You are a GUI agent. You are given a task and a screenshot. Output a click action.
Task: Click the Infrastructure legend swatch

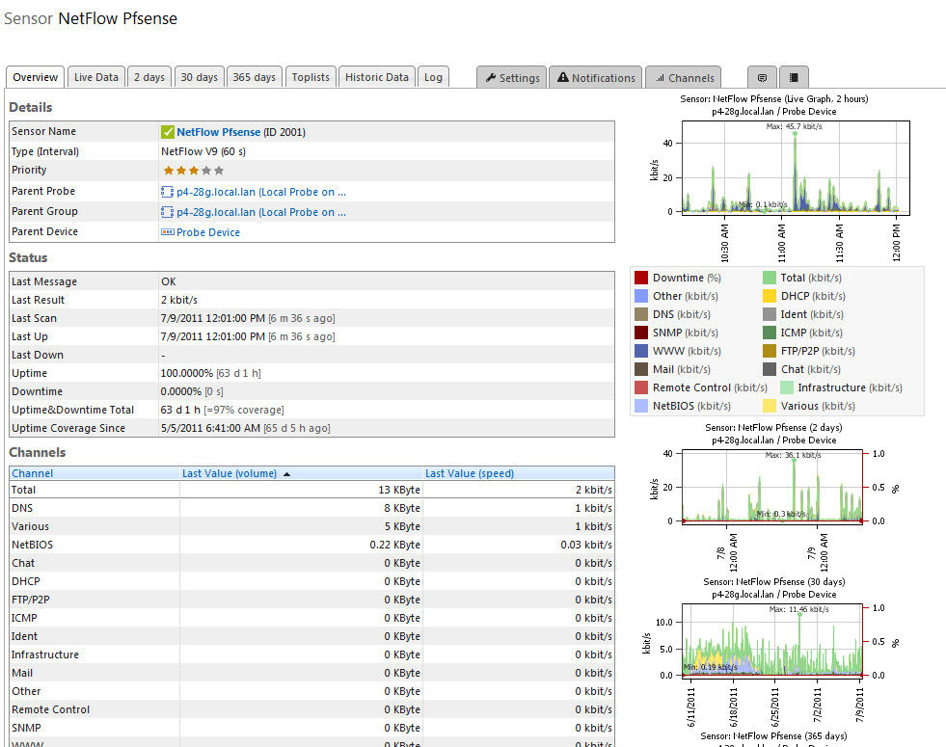pos(787,387)
